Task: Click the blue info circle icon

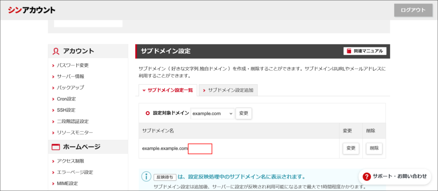Action: pyautogui.click(x=146, y=176)
